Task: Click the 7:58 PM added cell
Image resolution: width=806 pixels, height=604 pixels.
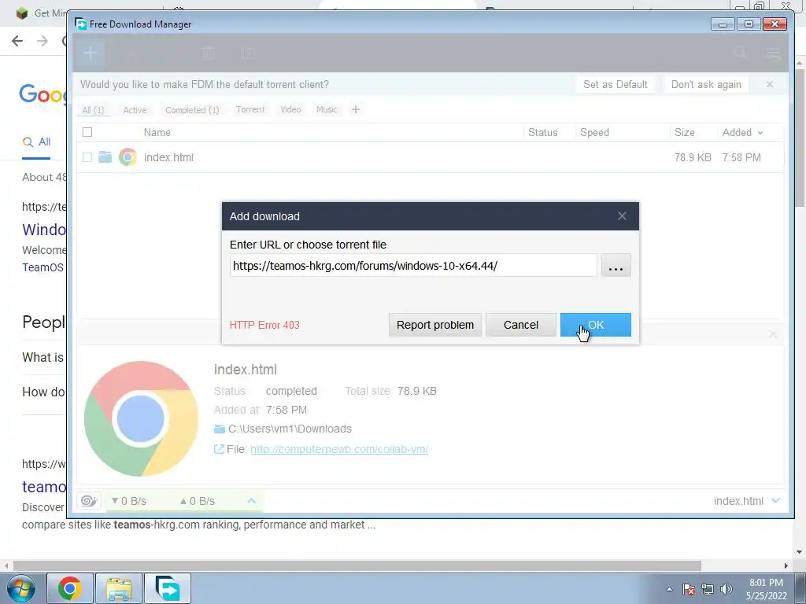Action: click(x=741, y=157)
